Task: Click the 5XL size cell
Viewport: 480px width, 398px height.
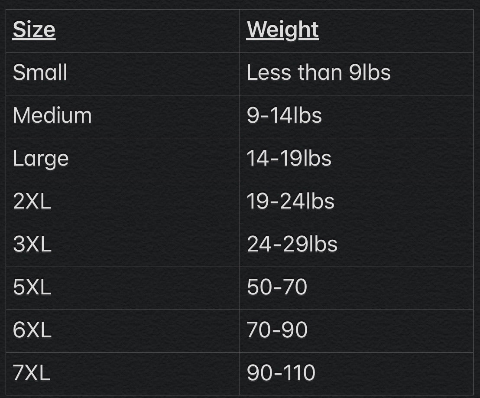Action: (123, 288)
